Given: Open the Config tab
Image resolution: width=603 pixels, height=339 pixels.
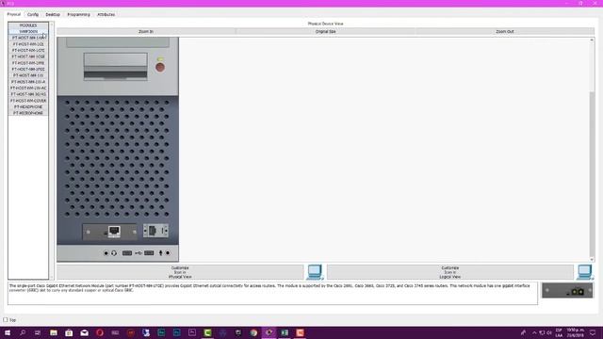Looking at the screenshot, I should tap(33, 14).
